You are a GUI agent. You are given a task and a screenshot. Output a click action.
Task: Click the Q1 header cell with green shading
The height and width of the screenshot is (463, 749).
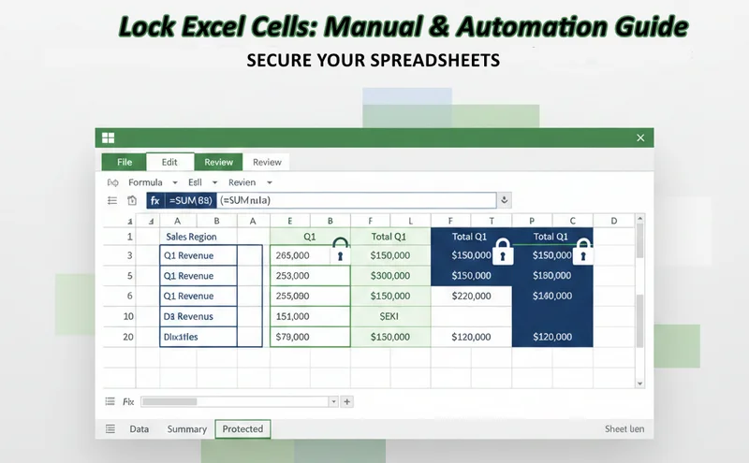(310, 237)
